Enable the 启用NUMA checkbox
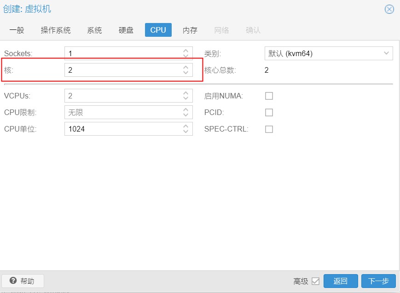The width and height of the screenshot is (400, 293). 269,96
